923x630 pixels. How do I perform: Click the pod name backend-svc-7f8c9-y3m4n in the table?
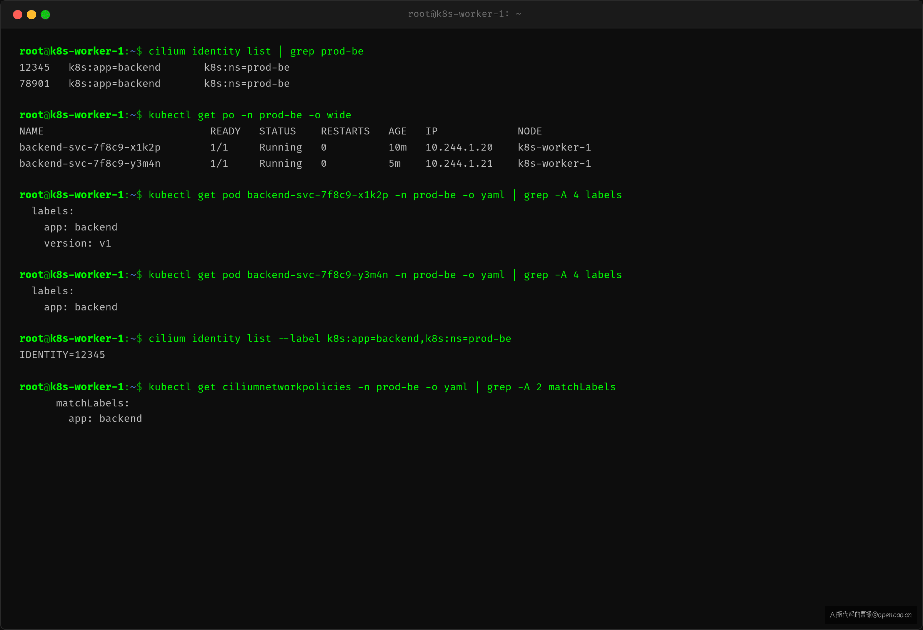[90, 163]
